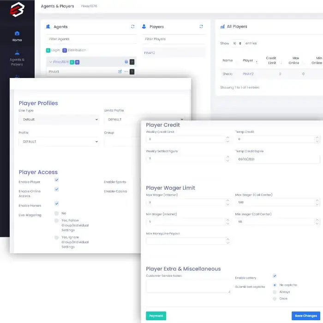This screenshot has height=323, width=323.
Task: Select the Once captcha radio option
Action: point(275,299)
